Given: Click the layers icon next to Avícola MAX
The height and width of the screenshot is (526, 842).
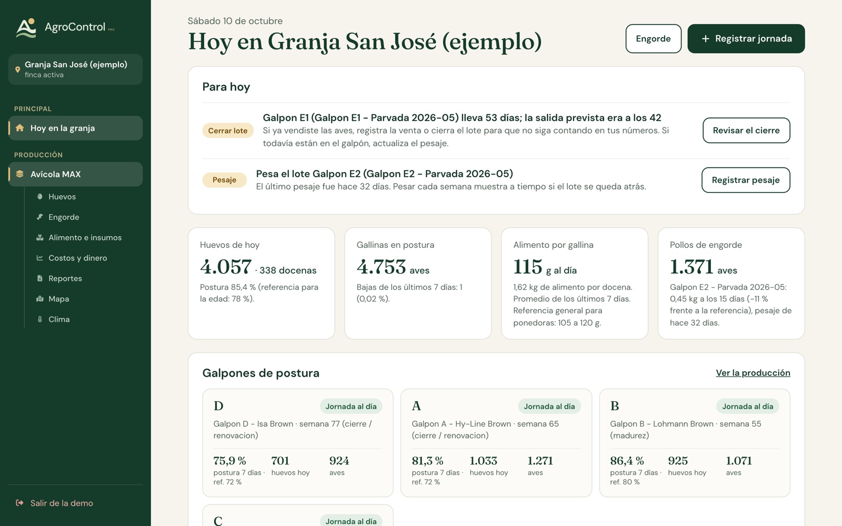Looking at the screenshot, I should [x=19, y=174].
